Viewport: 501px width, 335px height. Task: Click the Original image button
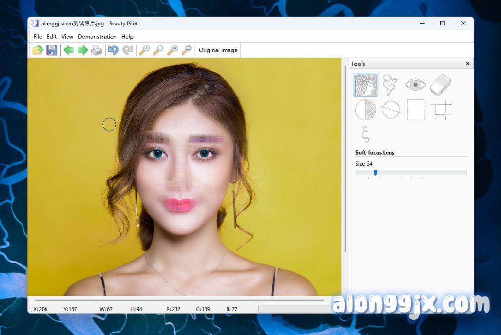pyautogui.click(x=218, y=50)
